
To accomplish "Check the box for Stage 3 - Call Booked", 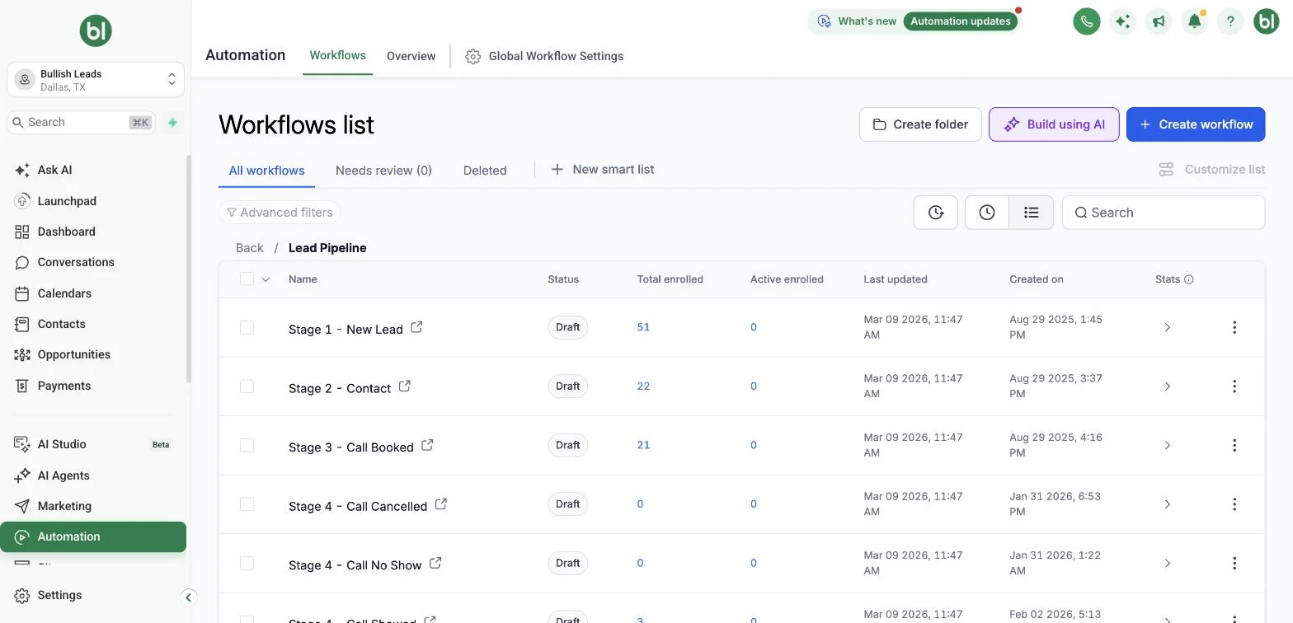I will coord(247,445).
